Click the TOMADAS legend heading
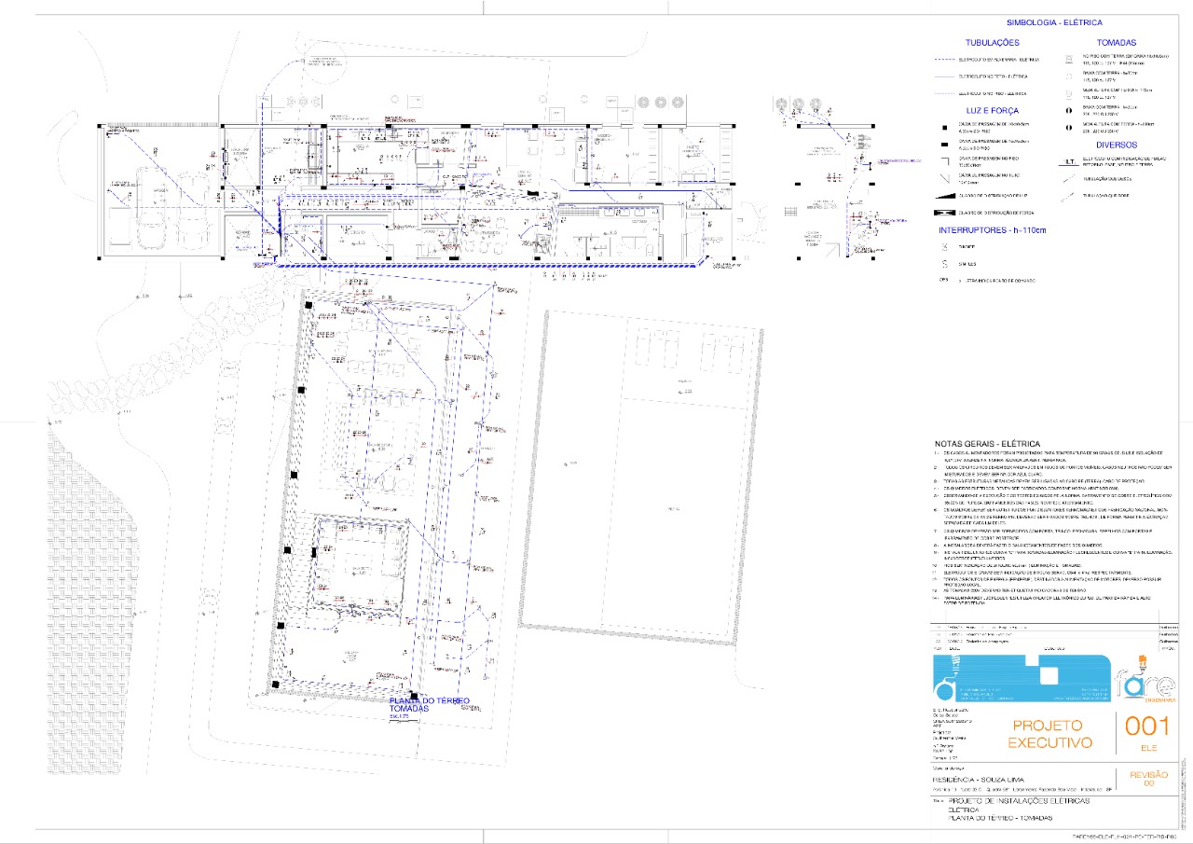 [x=1116, y=42]
